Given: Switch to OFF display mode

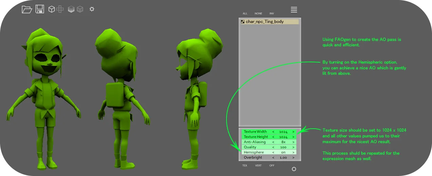Looking at the screenshot, I should (x=272, y=166).
